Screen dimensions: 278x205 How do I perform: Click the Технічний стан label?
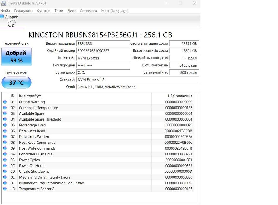(x=16, y=43)
